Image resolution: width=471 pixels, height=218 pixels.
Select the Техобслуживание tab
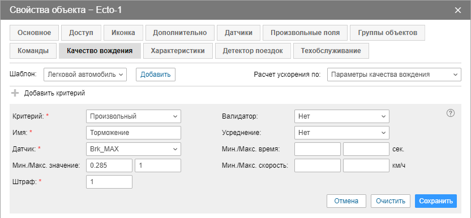click(331, 51)
